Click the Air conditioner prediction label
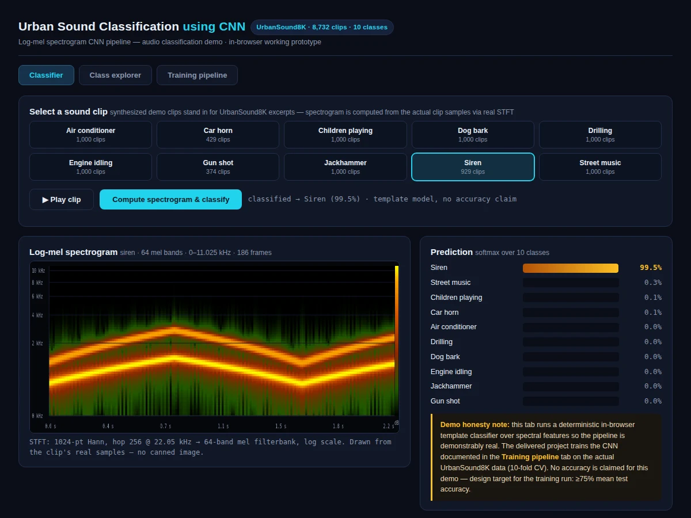 454,327
